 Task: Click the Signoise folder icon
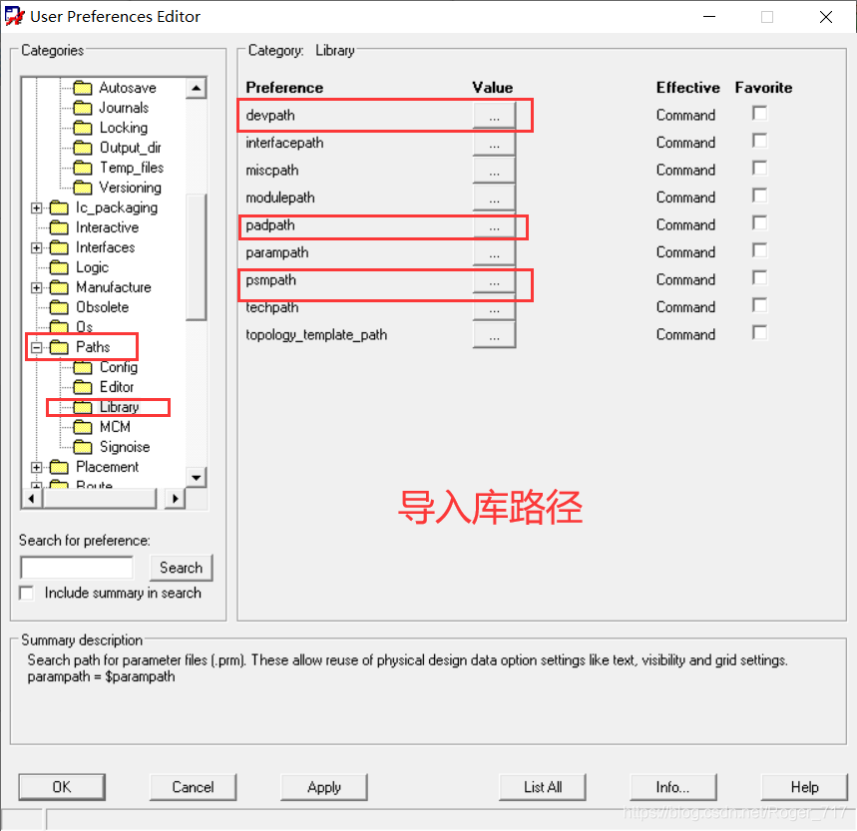83,447
